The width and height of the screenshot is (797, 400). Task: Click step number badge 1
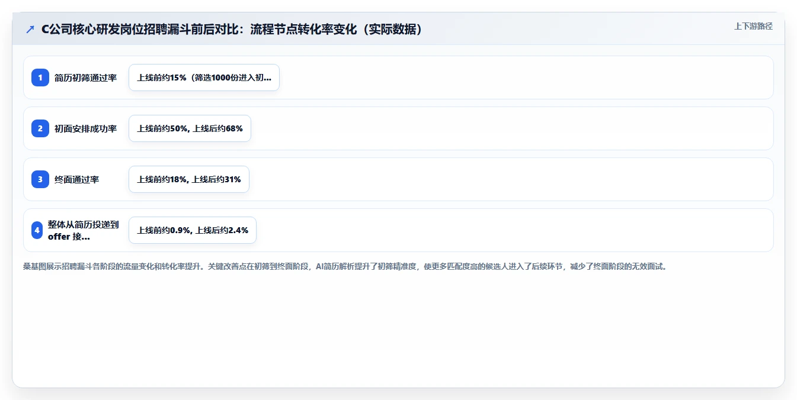point(40,78)
